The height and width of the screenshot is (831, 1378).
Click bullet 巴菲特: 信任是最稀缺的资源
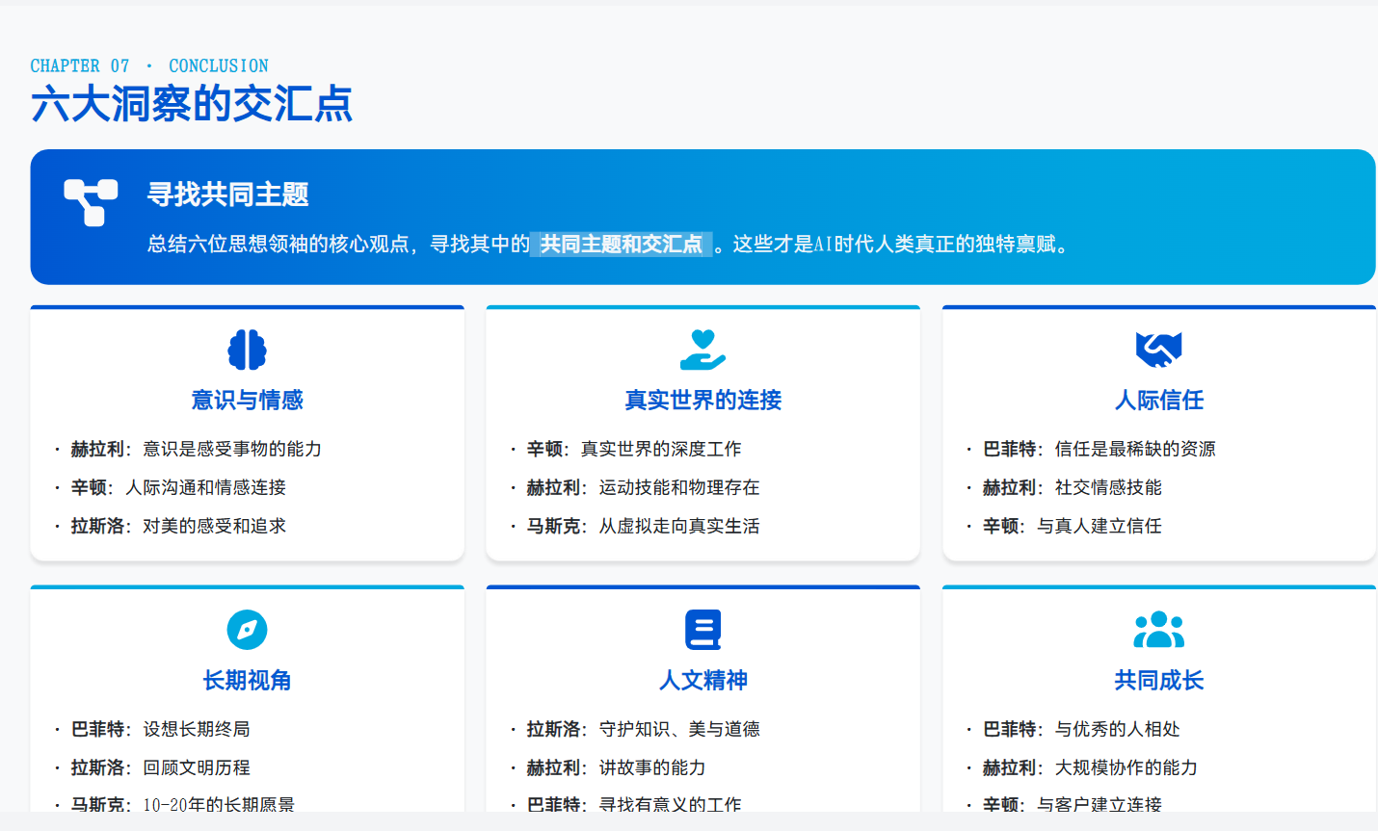coord(1099,449)
